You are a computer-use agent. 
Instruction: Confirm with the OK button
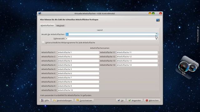pyautogui.click(x=121, y=100)
